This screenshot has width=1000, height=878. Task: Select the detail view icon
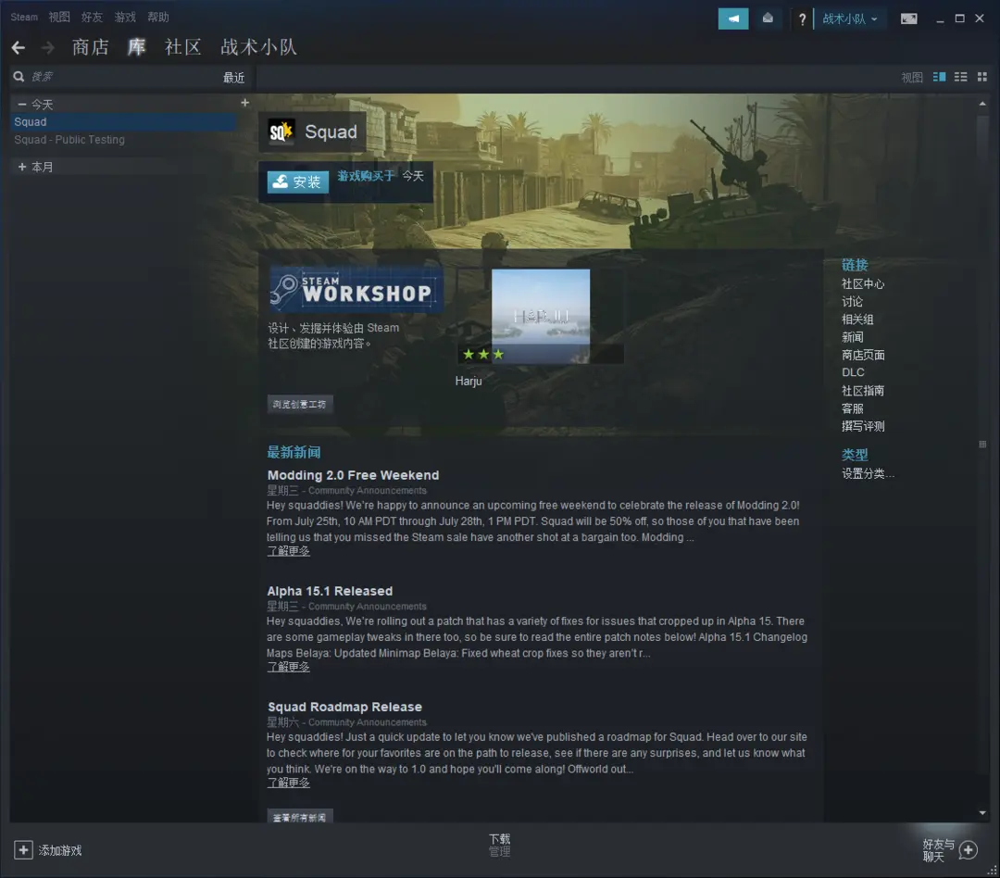coord(939,77)
